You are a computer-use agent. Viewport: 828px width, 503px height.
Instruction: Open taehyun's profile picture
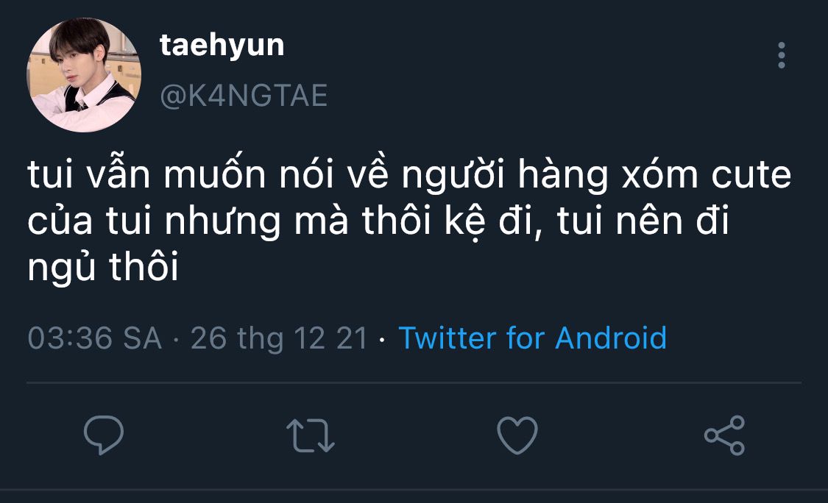[x=83, y=74]
